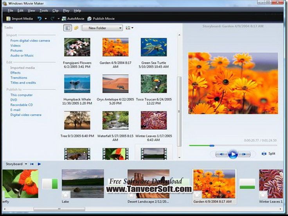Image resolution: width=288 pixels, height=216 pixels.
Task: Click the effects star on Lake clip
Action: (x=66, y=194)
